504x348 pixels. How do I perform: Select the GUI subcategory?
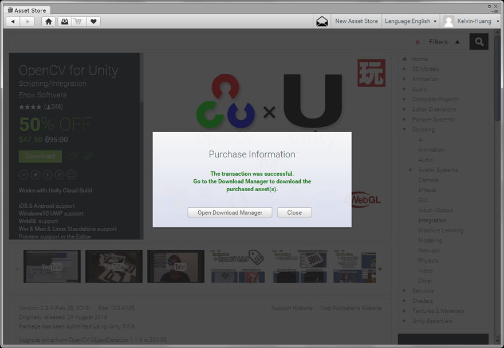[423, 200]
